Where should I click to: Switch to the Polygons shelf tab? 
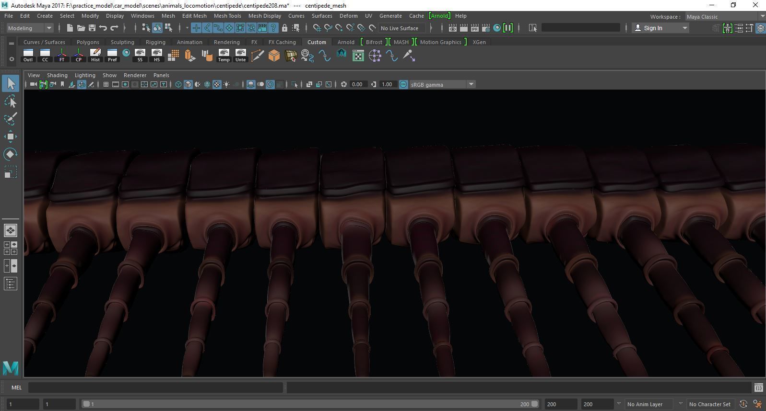click(88, 42)
